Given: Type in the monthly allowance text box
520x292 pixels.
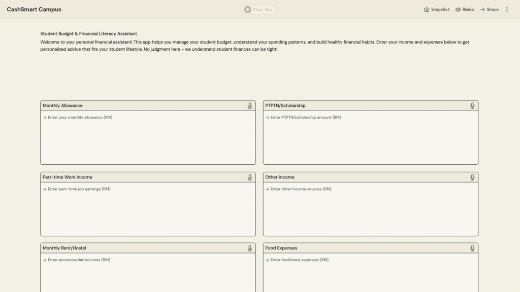Looking at the screenshot, I should click(x=148, y=137).
